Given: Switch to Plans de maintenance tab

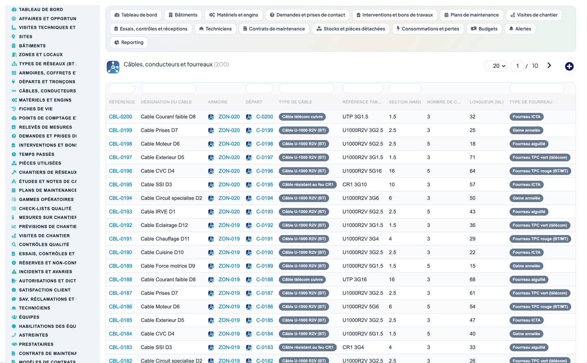Looking at the screenshot, I should pyautogui.click(x=472, y=15).
